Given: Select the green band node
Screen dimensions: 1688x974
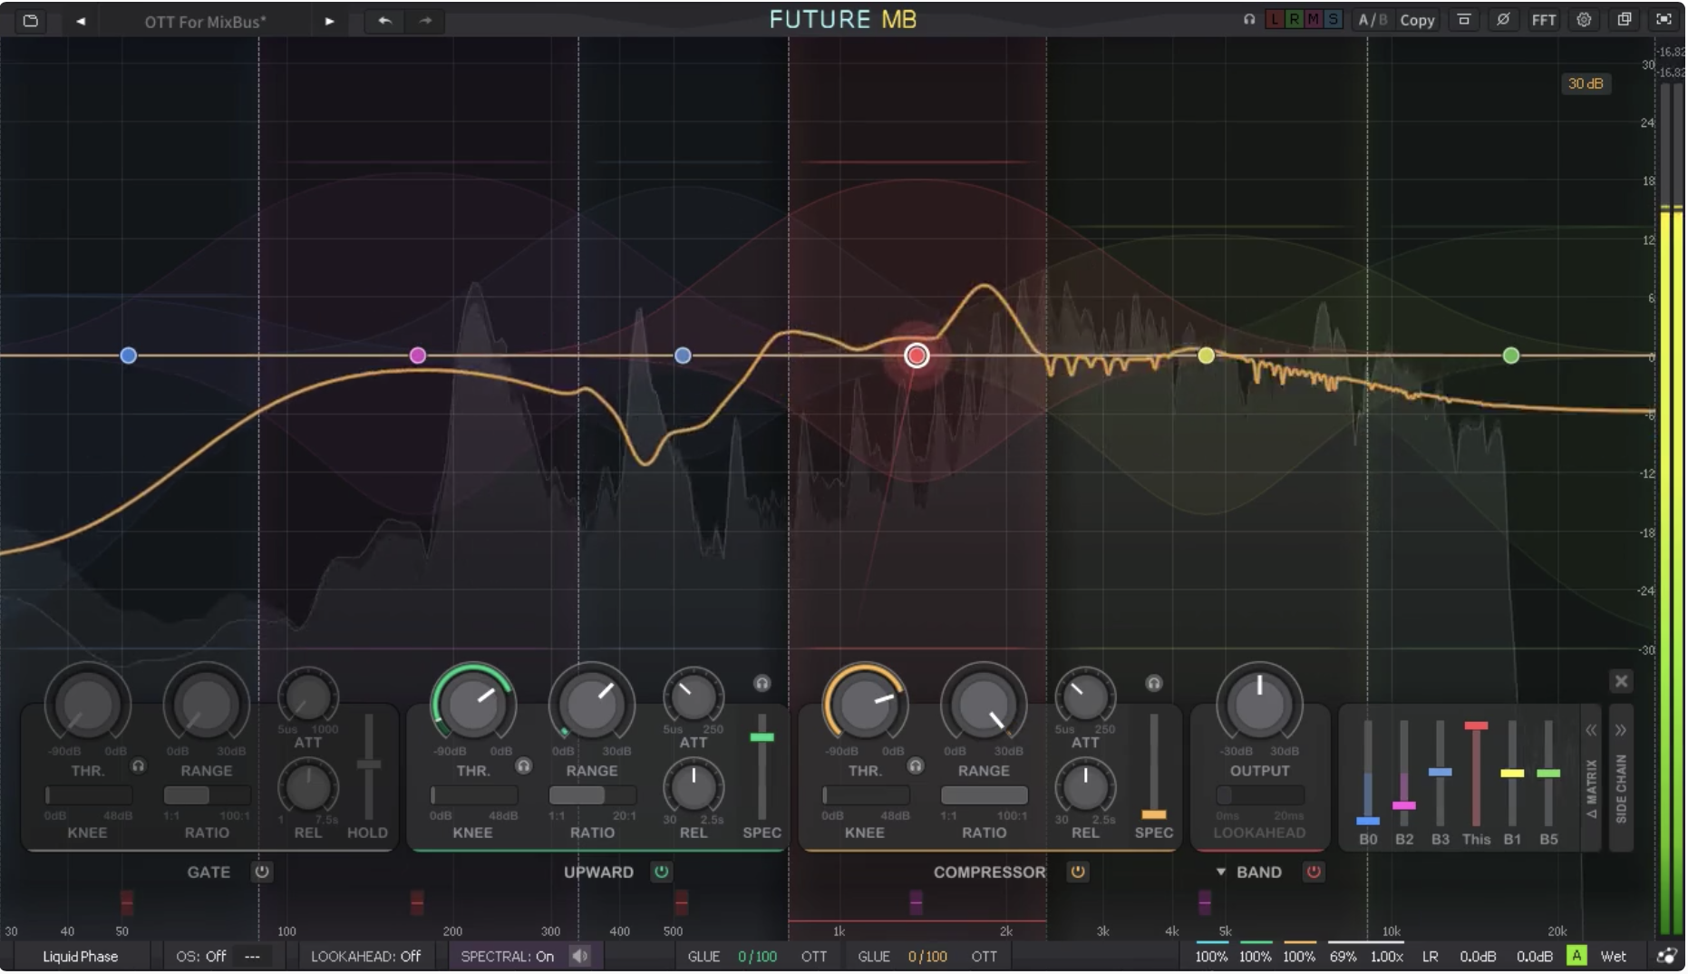Looking at the screenshot, I should coord(1511,356).
